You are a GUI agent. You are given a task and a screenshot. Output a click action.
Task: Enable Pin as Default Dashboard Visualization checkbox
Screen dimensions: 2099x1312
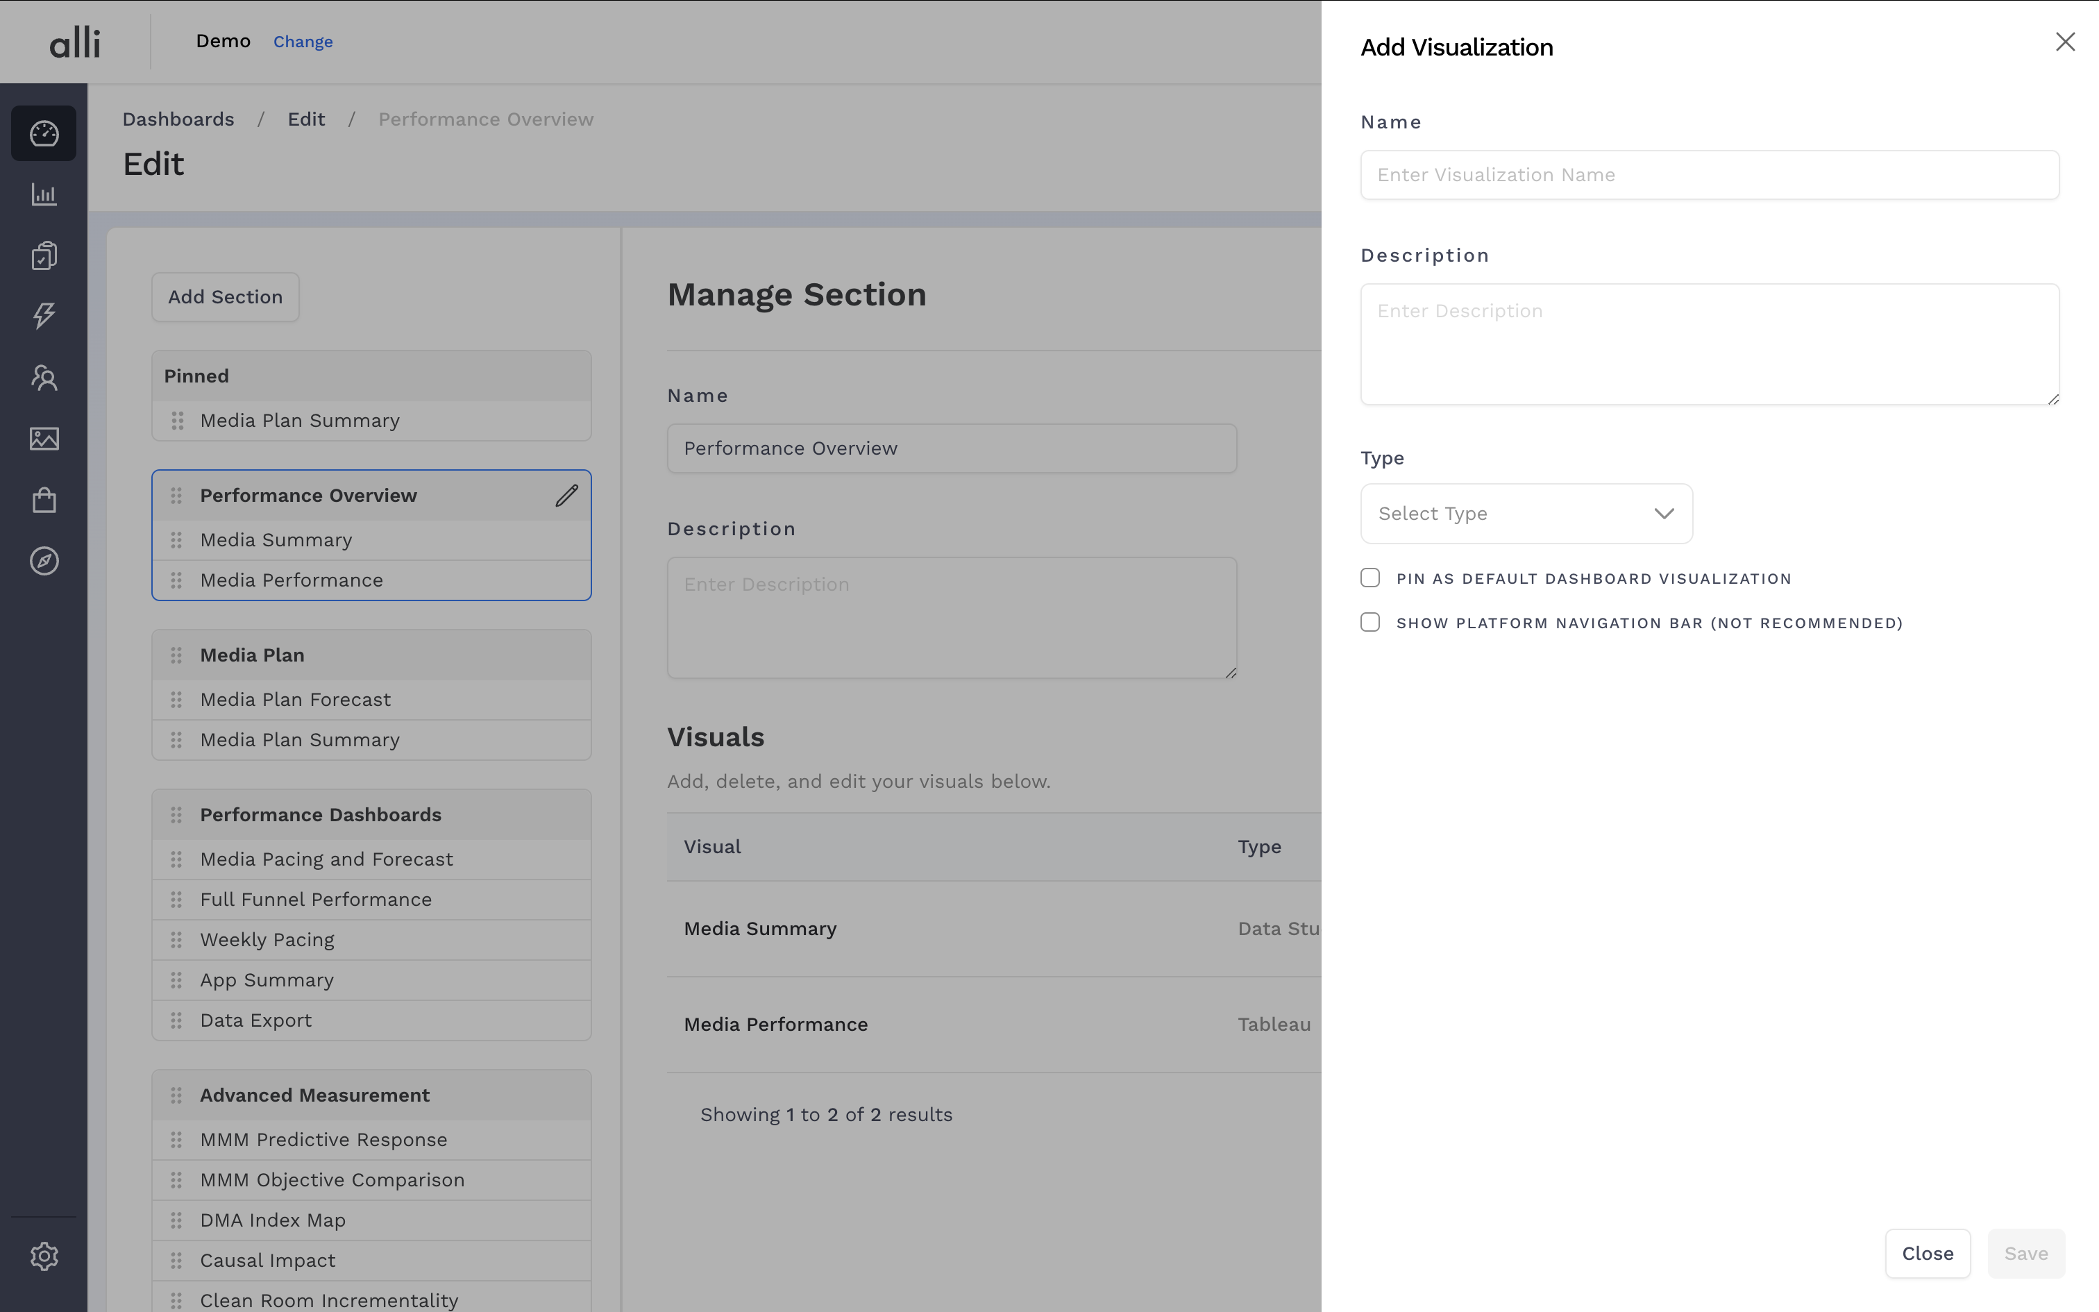(x=1370, y=579)
